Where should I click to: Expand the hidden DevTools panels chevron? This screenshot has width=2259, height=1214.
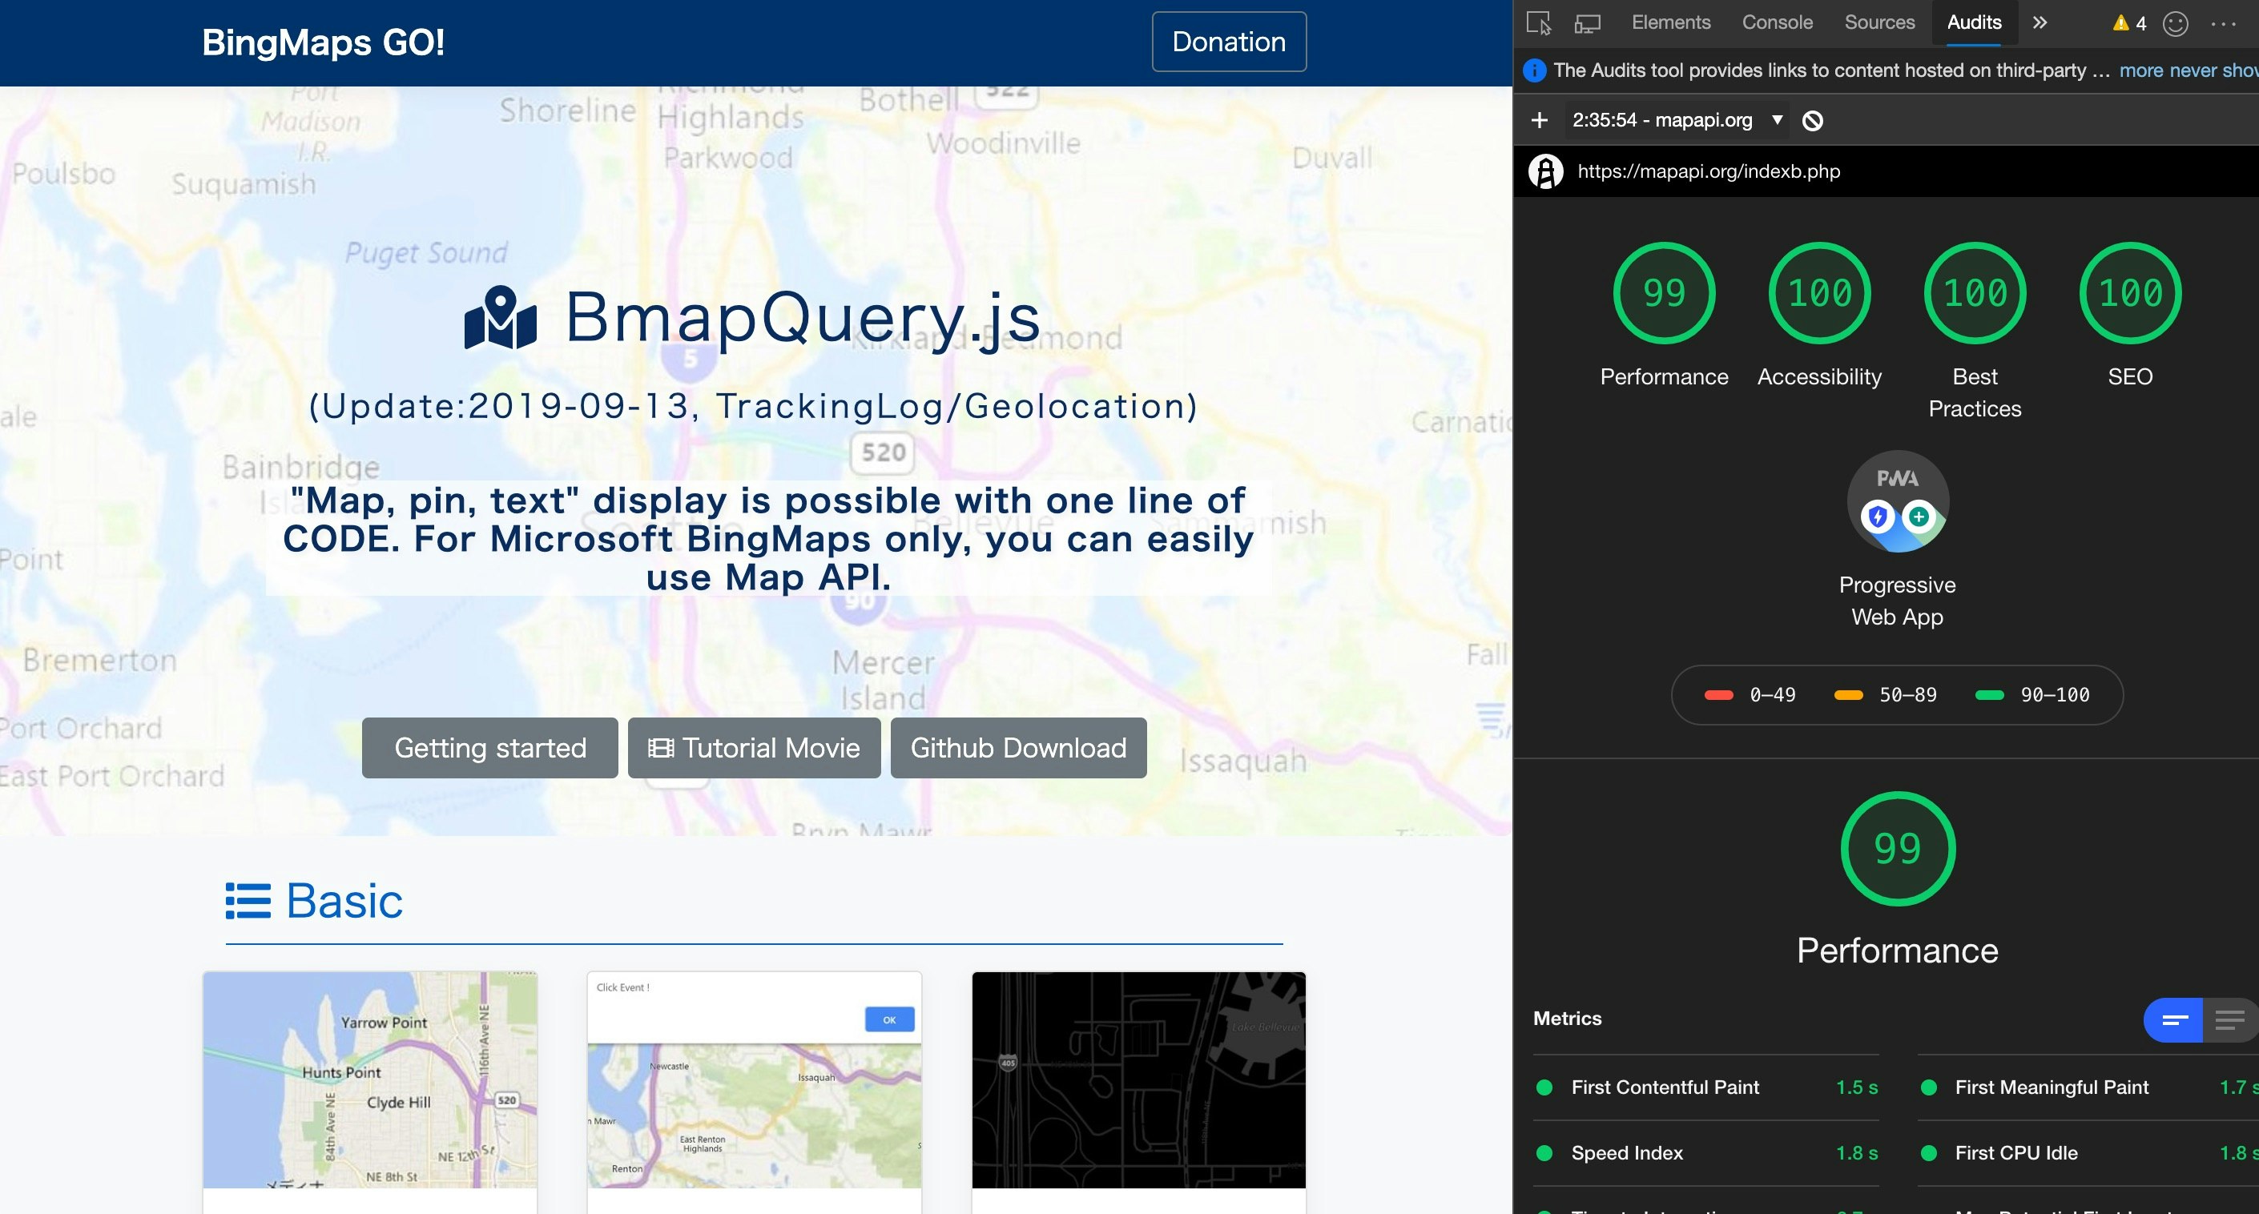pos(2040,22)
